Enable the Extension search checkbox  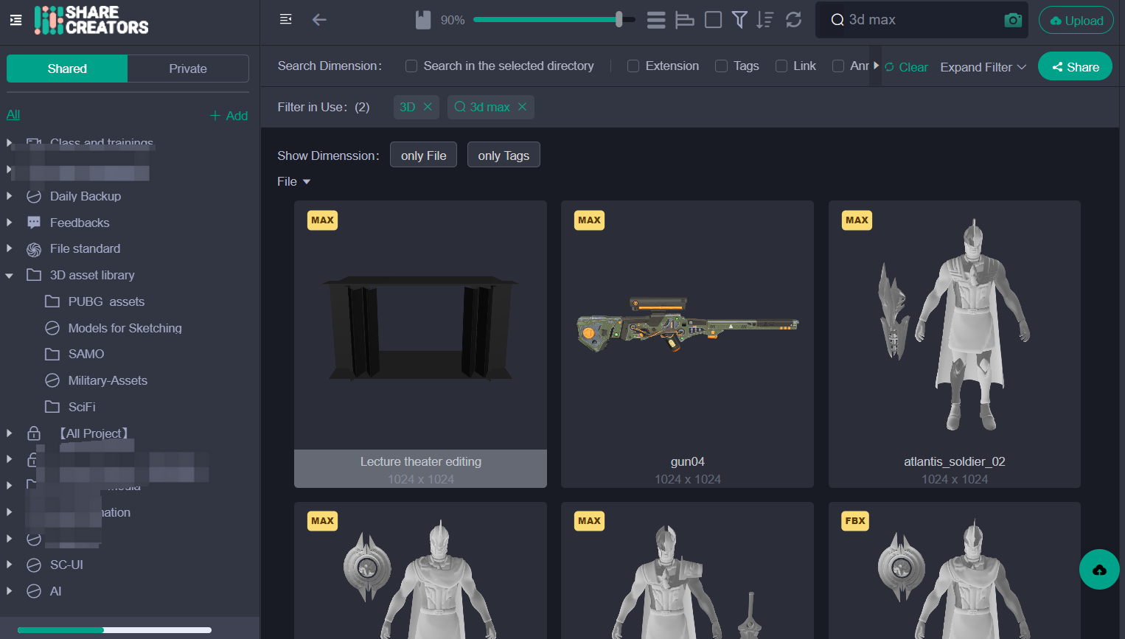633,66
